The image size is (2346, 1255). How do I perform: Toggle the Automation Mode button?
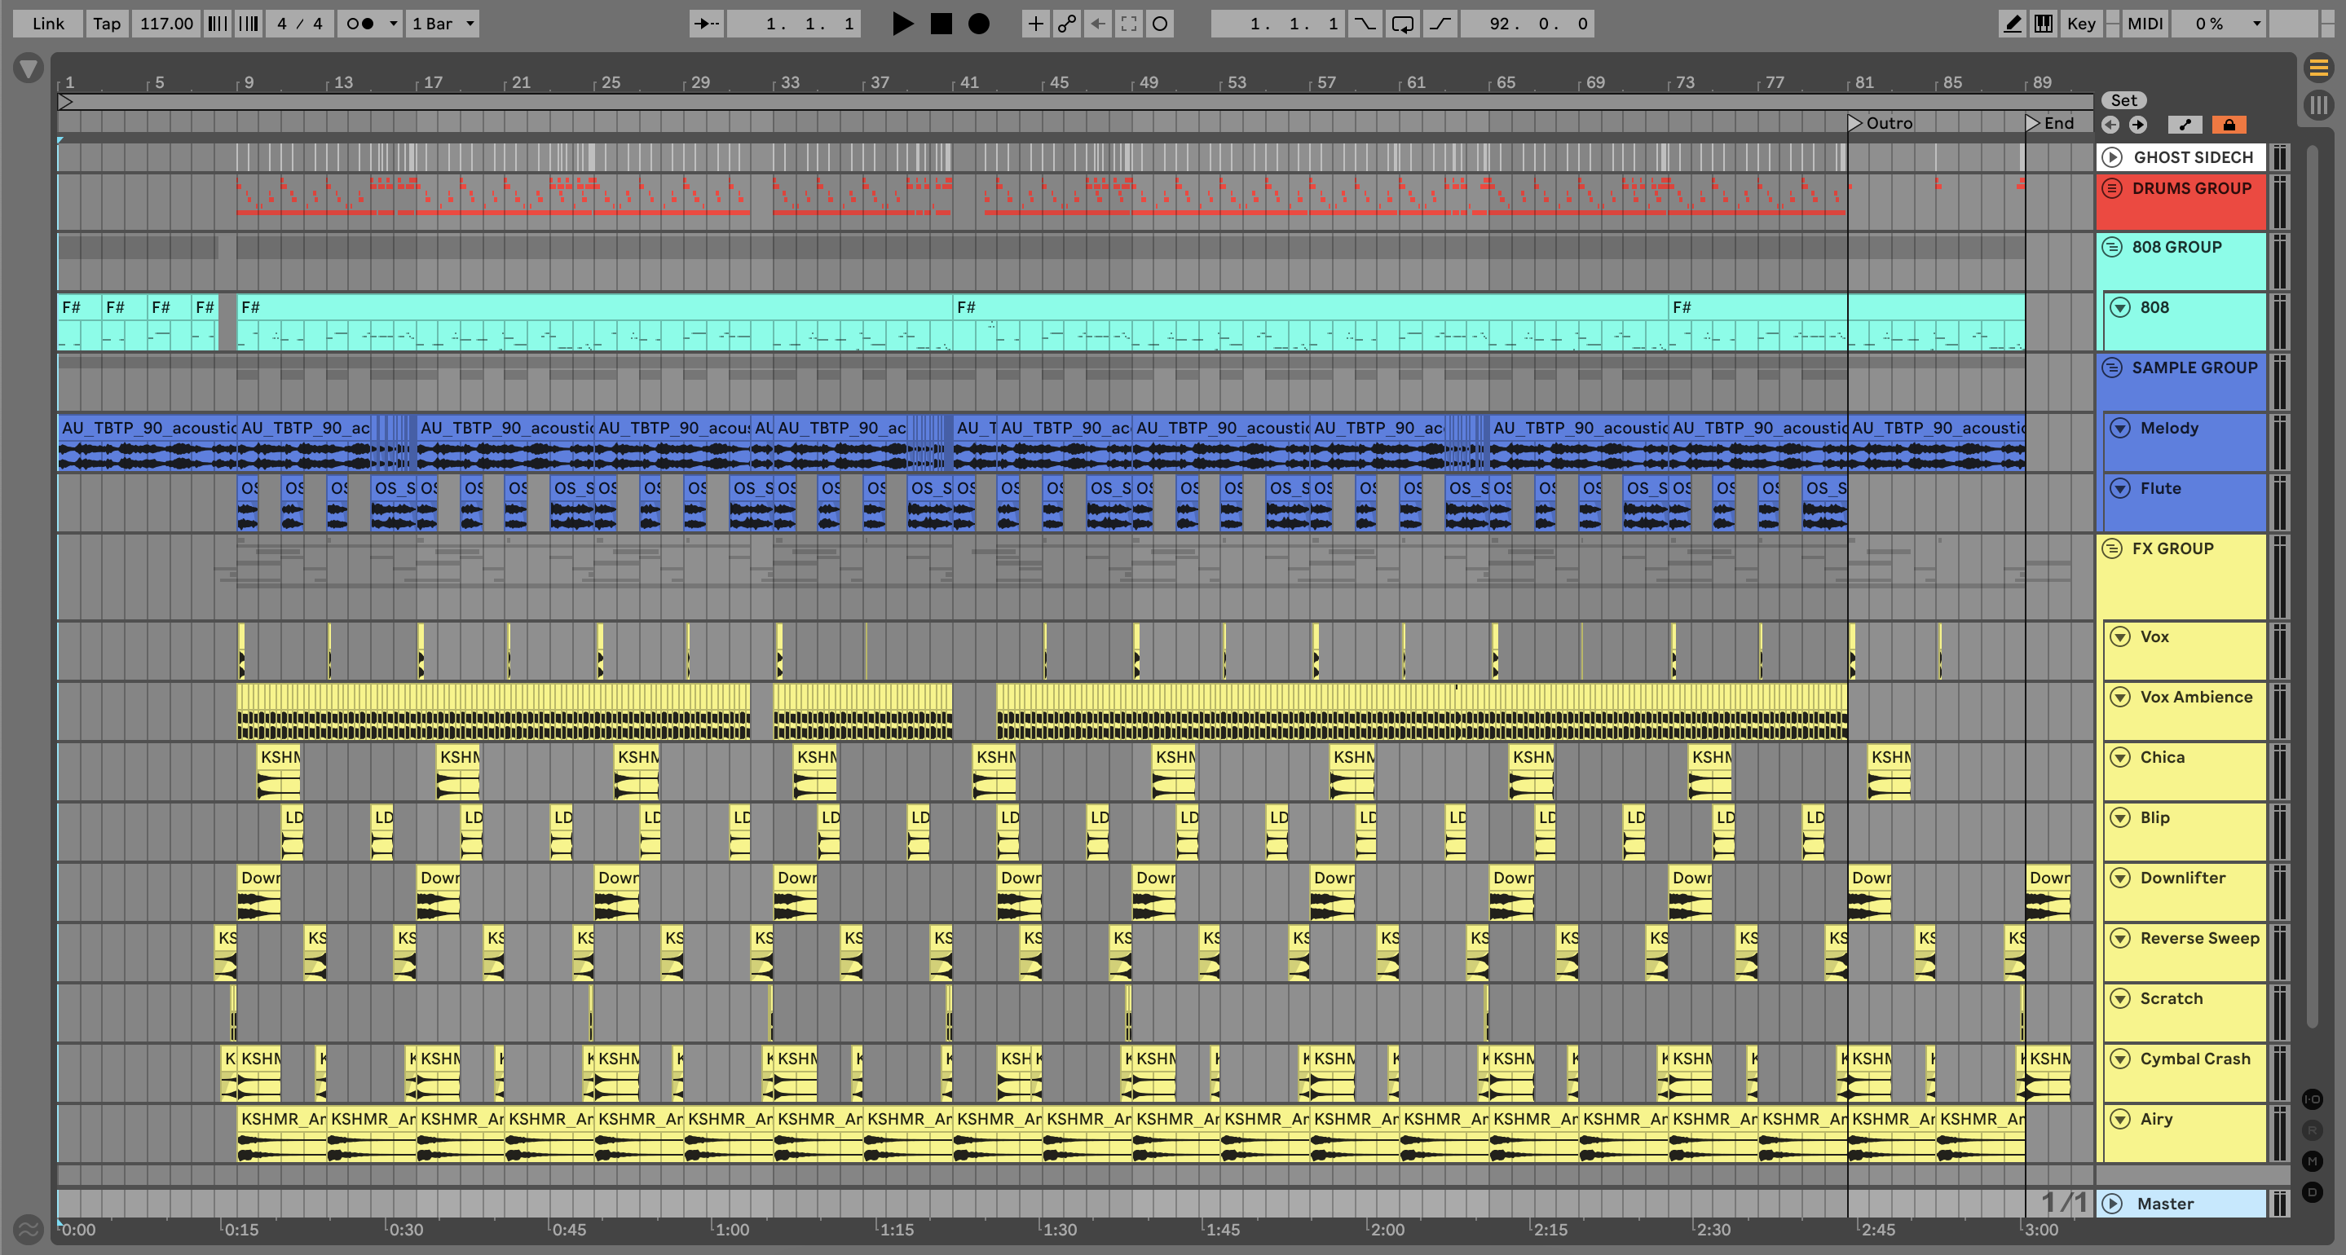pyautogui.click(x=2185, y=125)
